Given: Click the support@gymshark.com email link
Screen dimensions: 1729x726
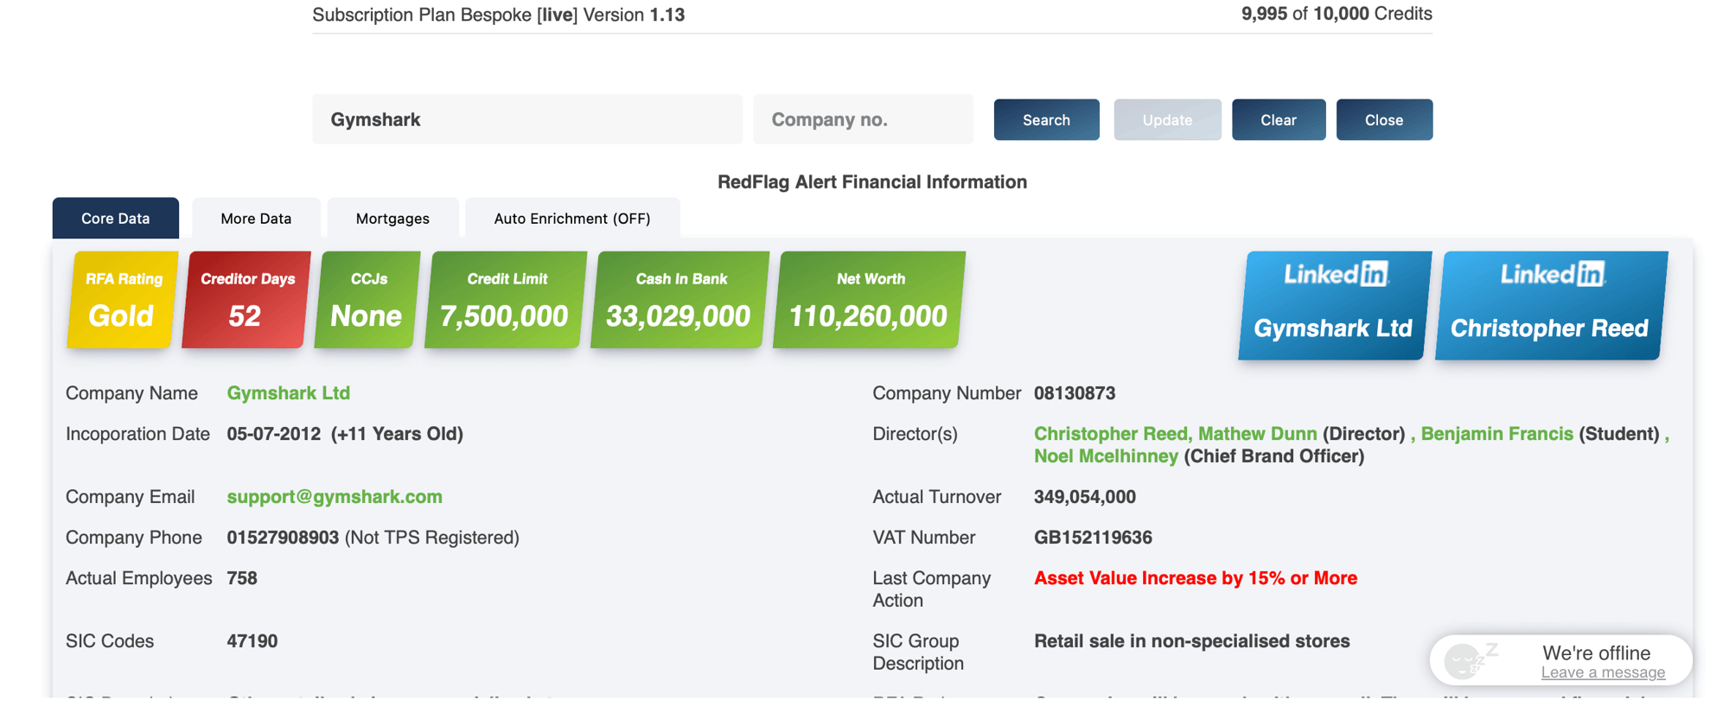Looking at the screenshot, I should [335, 497].
